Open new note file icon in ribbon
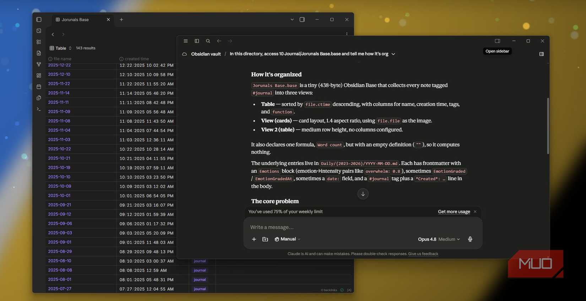Viewport: 586px width, 301px height. pos(39,53)
